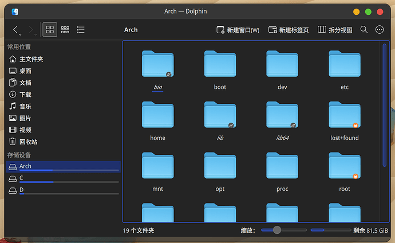This screenshot has width=395, height=243.
Task: Go forward using the forward arrow
Action: click(31, 30)
